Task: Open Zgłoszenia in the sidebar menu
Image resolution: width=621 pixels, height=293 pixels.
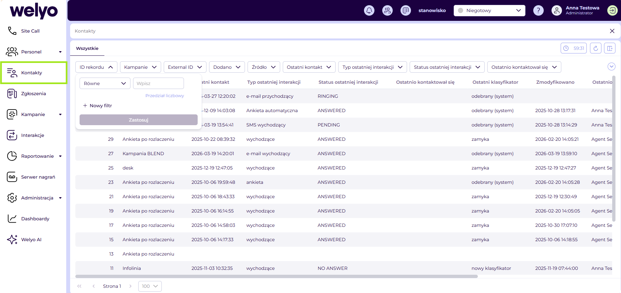Action: (33, 94)
